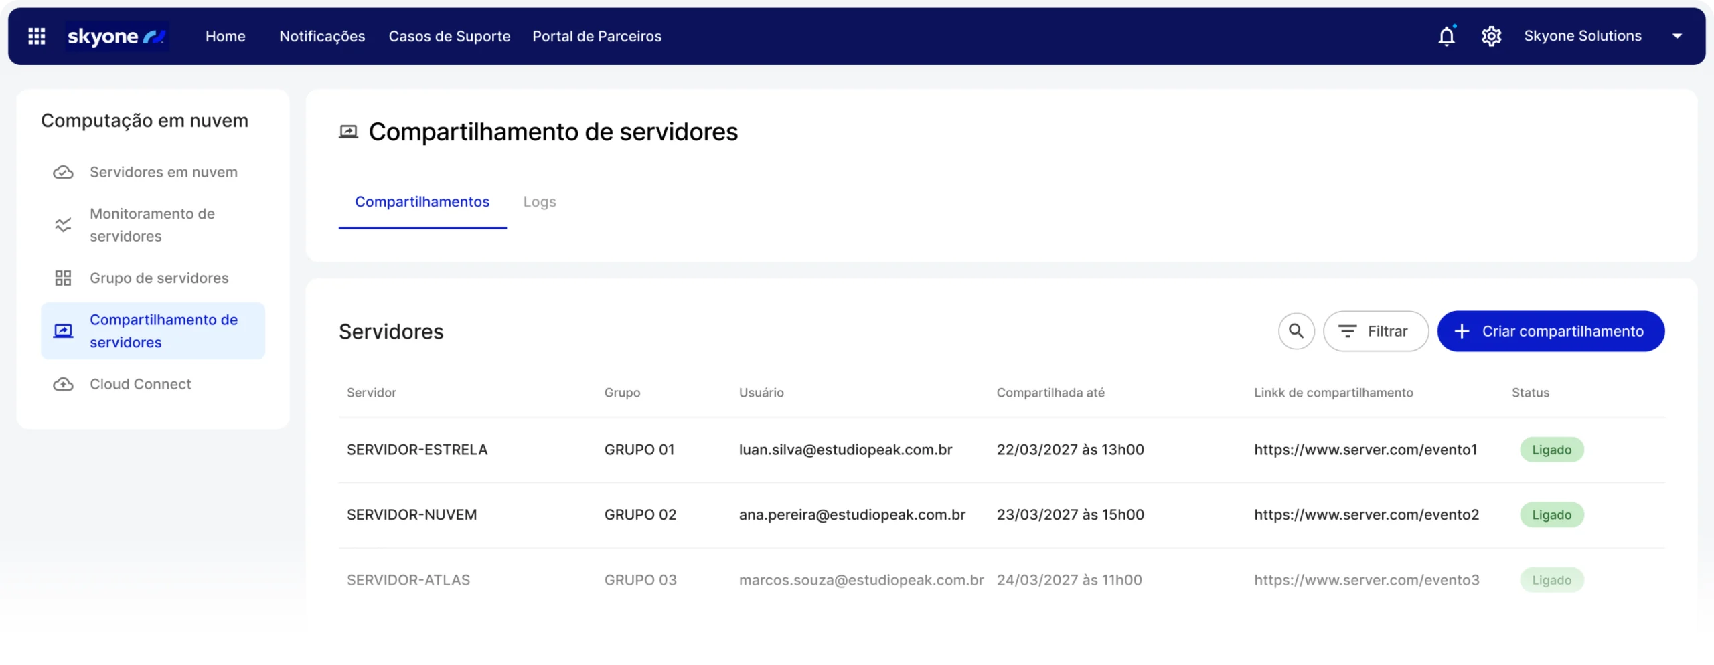Click the Compartilhamento de servidores share icon
The width and height of the screenshot is (1714, 665).
click(x=63, y=330)
